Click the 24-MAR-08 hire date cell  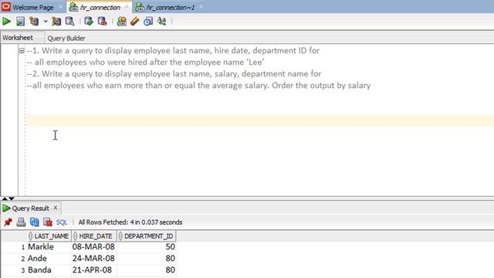pos(93,259)
